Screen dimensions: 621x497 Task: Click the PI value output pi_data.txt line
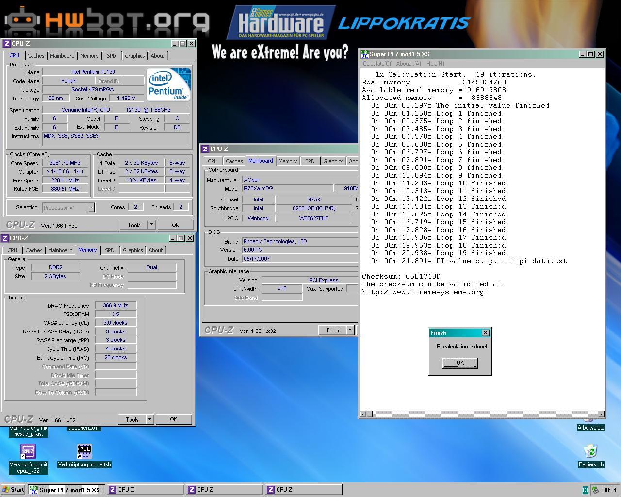pyautogui.click(x=469, y=261)
